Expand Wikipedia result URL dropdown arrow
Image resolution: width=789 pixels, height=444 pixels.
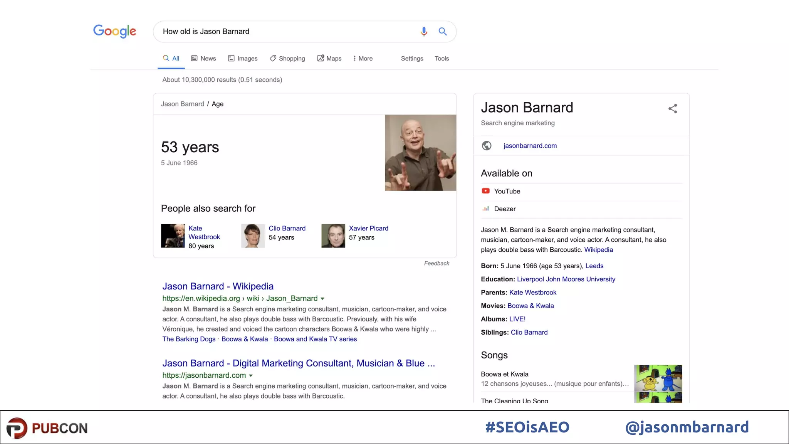(x=322, y=299)
